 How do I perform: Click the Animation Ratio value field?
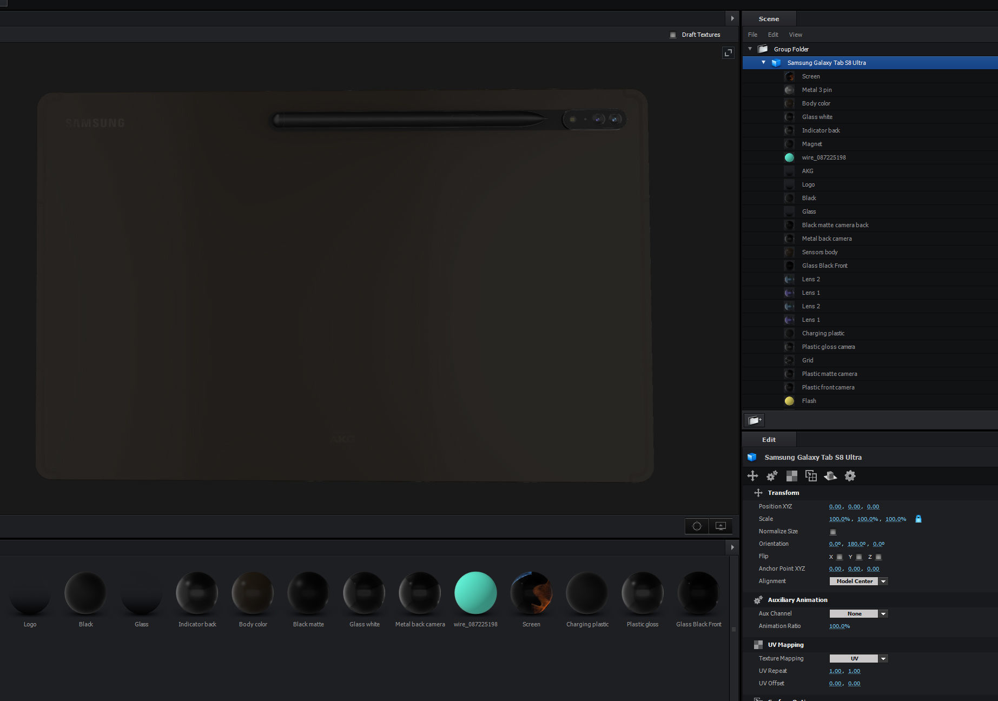click(840, 626)
